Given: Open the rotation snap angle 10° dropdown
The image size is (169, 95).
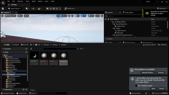Looking at the screenshot, I should coord(85,16).
